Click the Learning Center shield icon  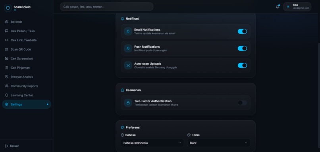click(x=6, y=95)
